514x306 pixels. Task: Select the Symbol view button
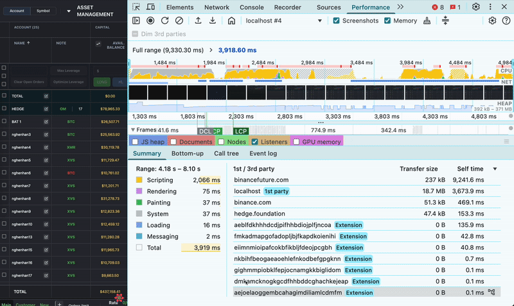(x=43, y=11)
